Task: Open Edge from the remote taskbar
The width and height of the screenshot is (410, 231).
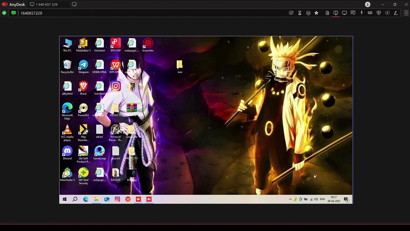Action: click(86, 199)
